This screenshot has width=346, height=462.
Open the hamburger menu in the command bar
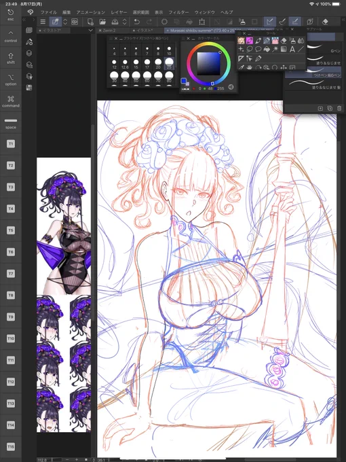click(x=43, y=22)
